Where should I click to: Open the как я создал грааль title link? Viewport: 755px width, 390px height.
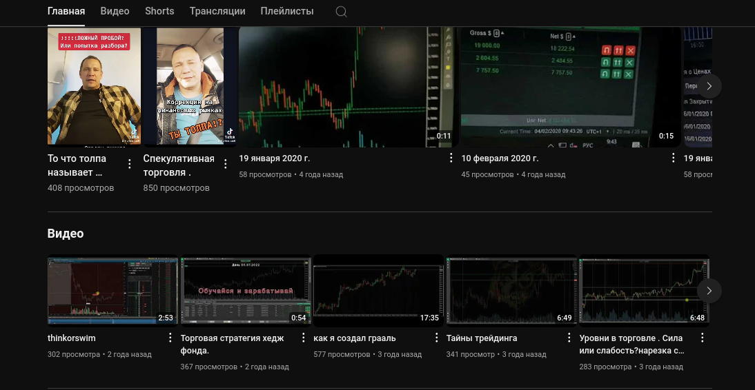click(355, 338)
